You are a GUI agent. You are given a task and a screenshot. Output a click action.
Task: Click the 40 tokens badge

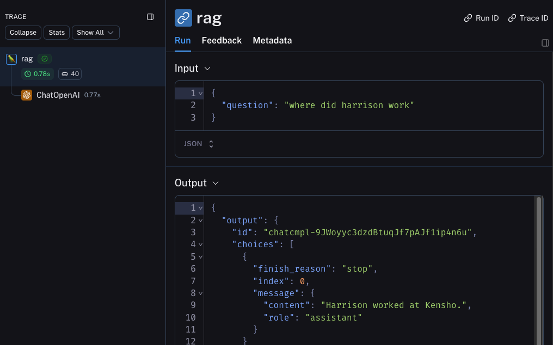coord(70,74)
